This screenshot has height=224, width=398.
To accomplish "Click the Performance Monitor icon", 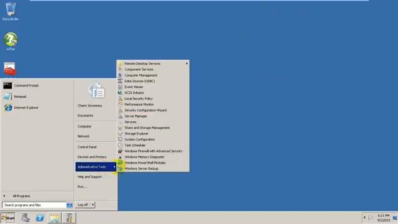I will click(x=120, y=105).
